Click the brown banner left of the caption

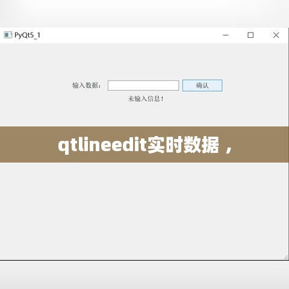pos(28,144)
